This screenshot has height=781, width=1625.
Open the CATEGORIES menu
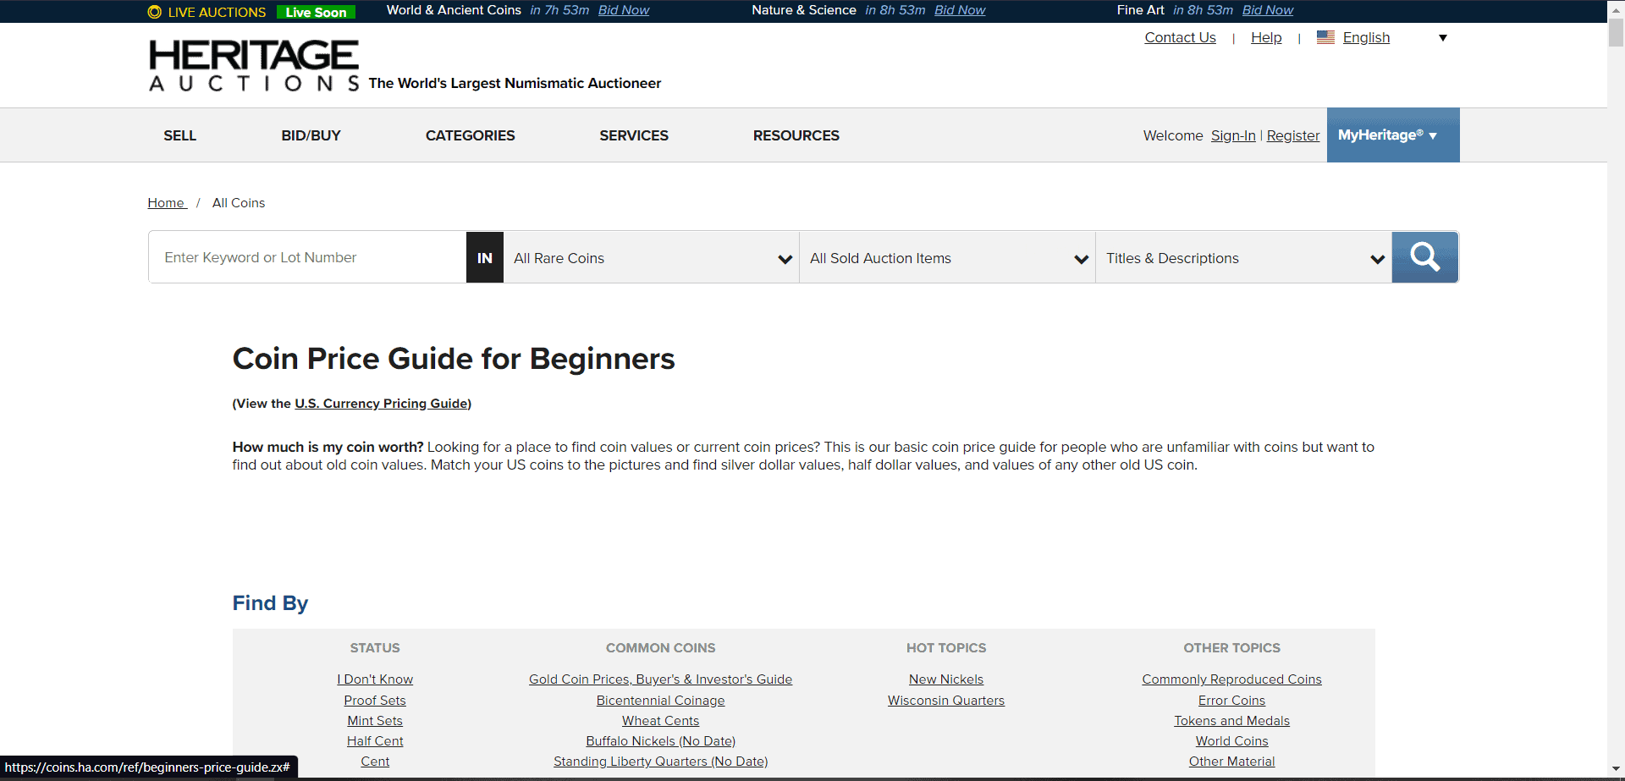click(470, 135)
